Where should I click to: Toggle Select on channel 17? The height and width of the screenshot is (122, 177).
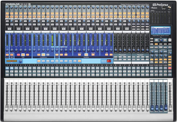click(79, 68)
